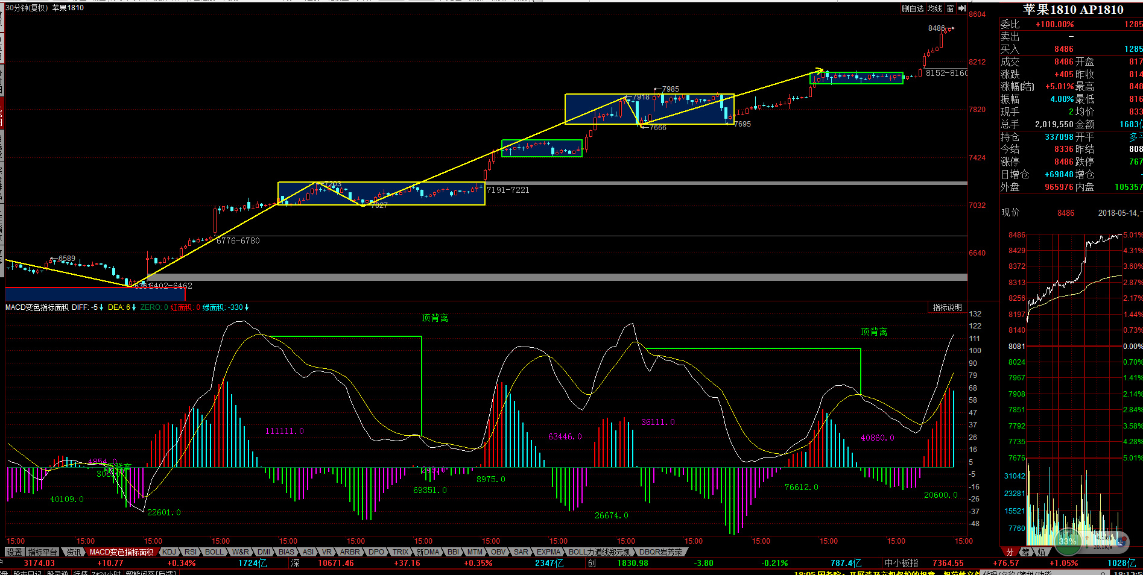Click the 8152-8160 price gap label
Image resolution: width=1143 pixels, height=575 pixels.
tap(947, 73)
